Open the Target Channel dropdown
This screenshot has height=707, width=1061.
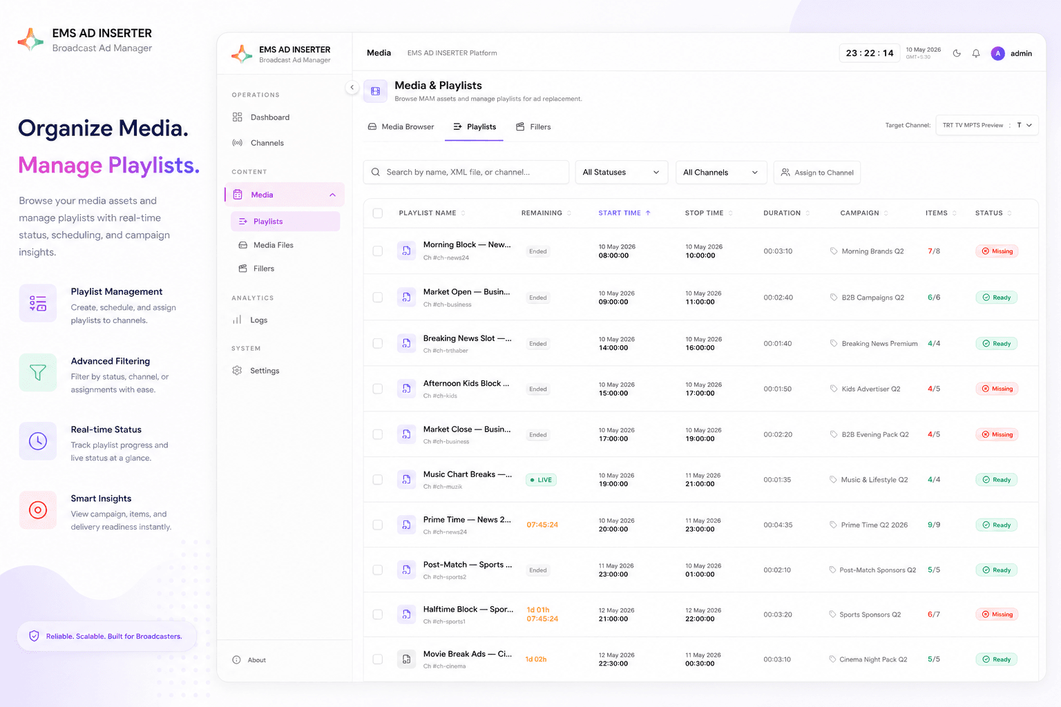(x=987, y=125)
